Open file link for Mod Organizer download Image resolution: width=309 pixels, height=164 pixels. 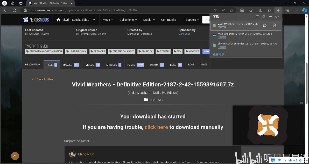(x=222, y=37)
